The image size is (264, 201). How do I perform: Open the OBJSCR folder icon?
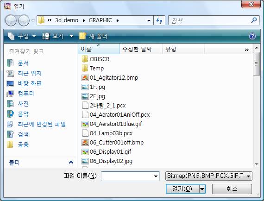click(x=85, y=59)
